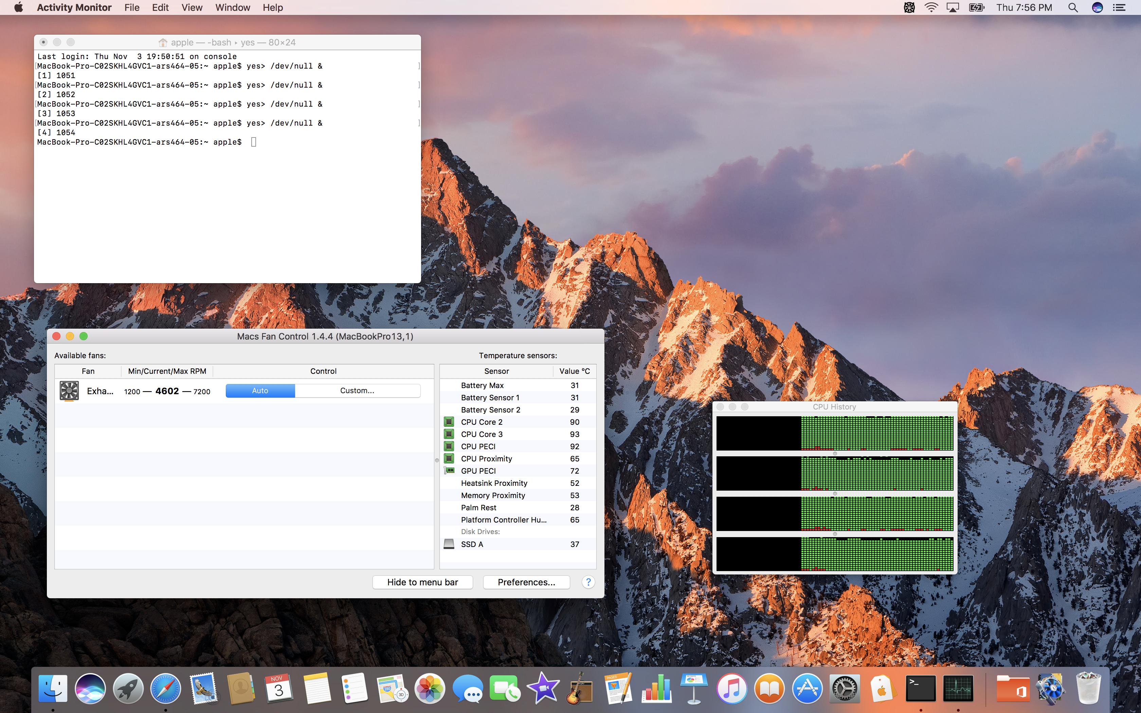Click Hide to menu bar button
1141x713 pixels.
click(422, 582)
